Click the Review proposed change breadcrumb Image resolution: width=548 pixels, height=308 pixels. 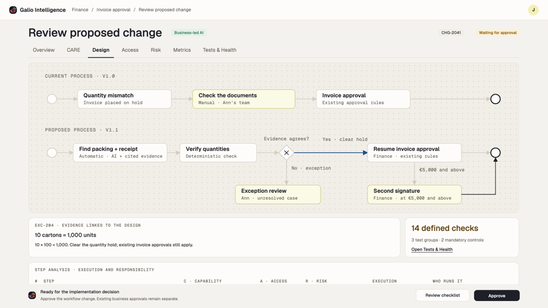pos(164,10)
